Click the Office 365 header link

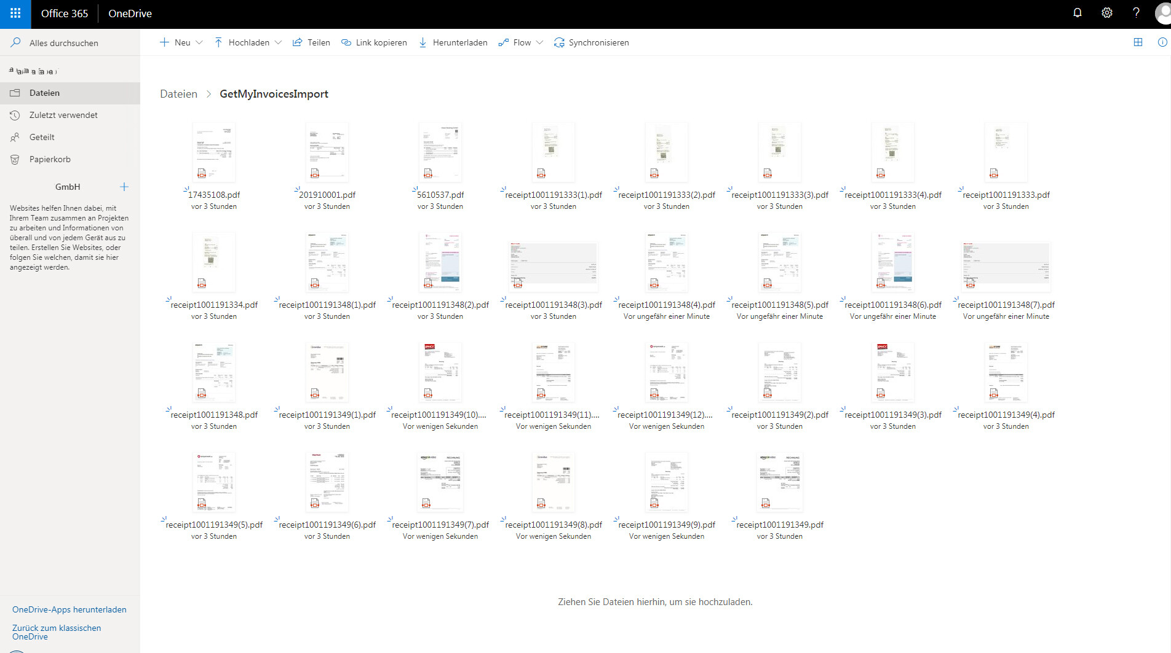pyautogui.click(x=65, y=14)
